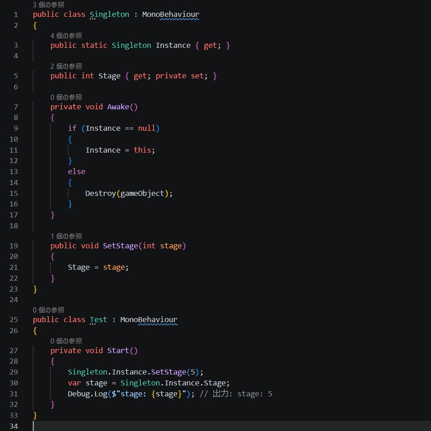Click the "gameObject" argument on line 15
Screen dimensions: 431x431
click(142, 194)
